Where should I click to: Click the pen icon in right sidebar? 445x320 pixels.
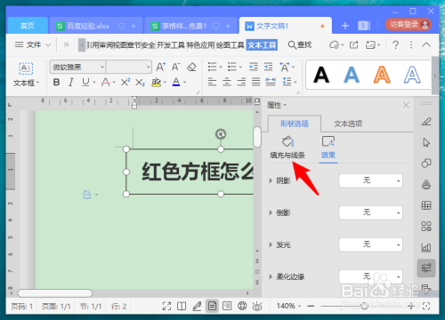[426, 121]
